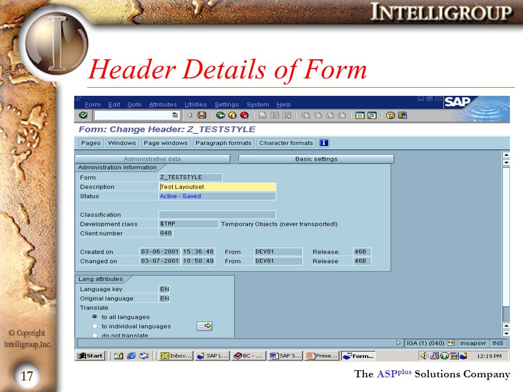
Task: Toggle the INS insert mode indicator
Action: 497,343
